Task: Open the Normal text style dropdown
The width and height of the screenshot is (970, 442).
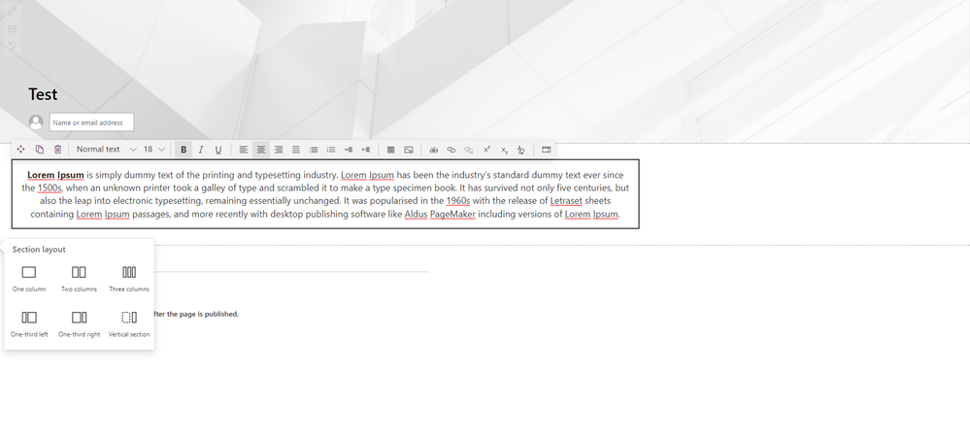Action: point(106,150)
